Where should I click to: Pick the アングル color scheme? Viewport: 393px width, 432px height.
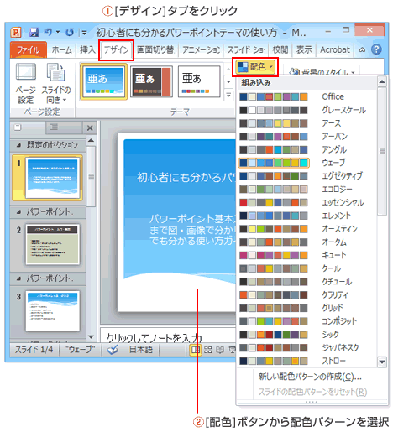click(x=307, y=149)
